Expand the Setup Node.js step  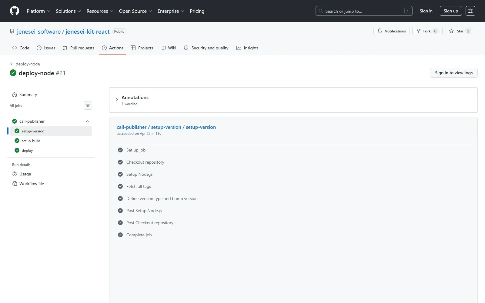pyautogui.click(x=293, y=174)
